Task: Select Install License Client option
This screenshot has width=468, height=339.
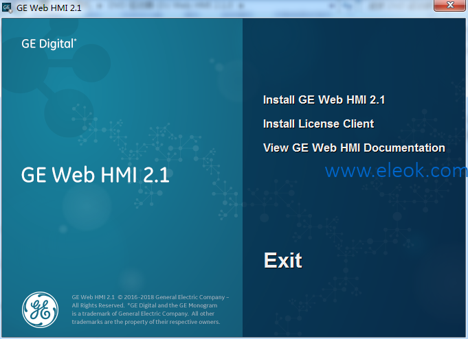Action: click(318, 124)
